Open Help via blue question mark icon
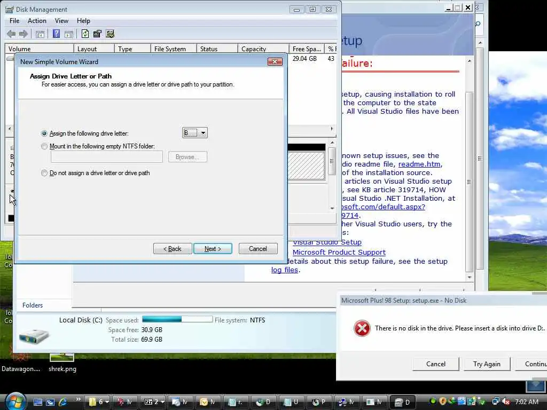The image size is (547, 410). click(56, 34)
